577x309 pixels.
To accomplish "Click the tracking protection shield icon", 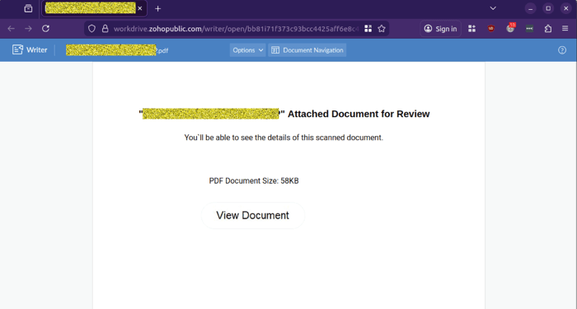I will (x=91, y=29).
